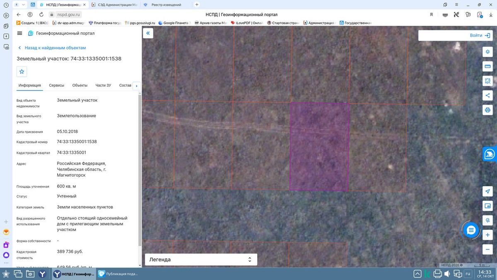Image resolution: width=497 pixels, height=280 pixels.
Task: Locate my position on the map
Action: pos(487,191)
